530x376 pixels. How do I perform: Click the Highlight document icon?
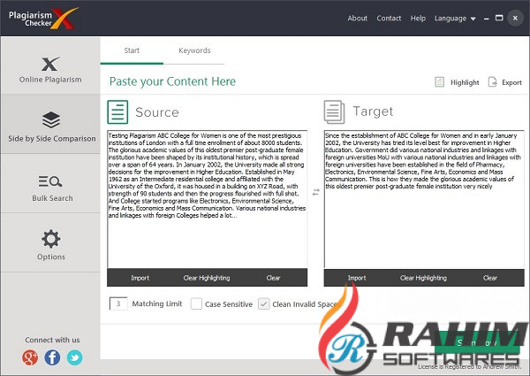click(439, 82)
